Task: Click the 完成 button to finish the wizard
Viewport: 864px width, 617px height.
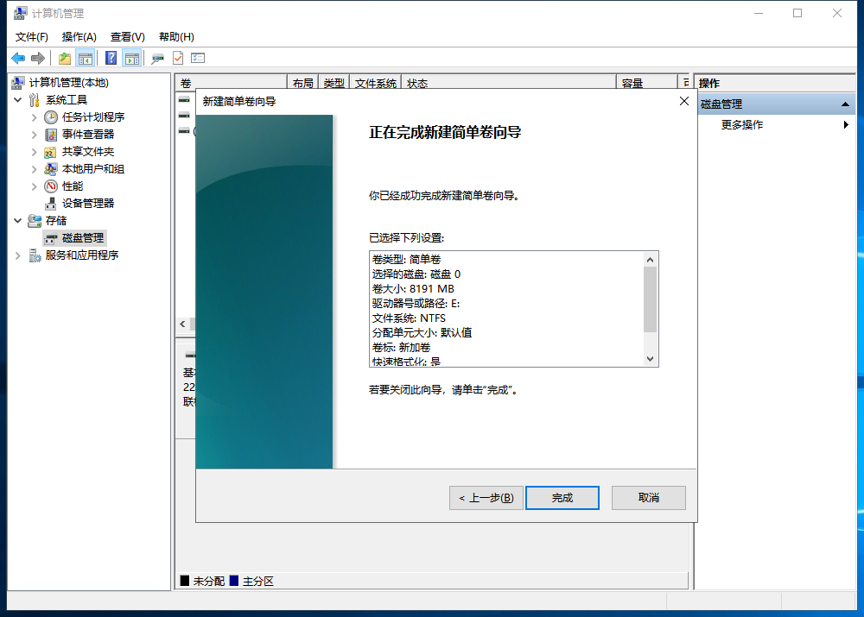Action: coord(562,498)
